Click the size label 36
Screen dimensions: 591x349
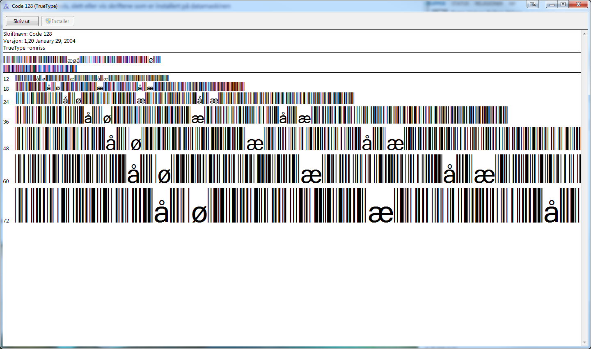(x=6, y=122)
